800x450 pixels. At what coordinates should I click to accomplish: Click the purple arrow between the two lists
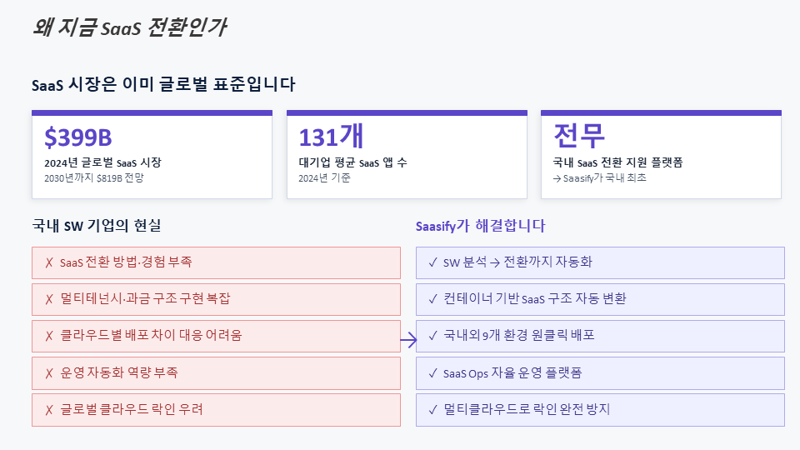click(408, 340)
